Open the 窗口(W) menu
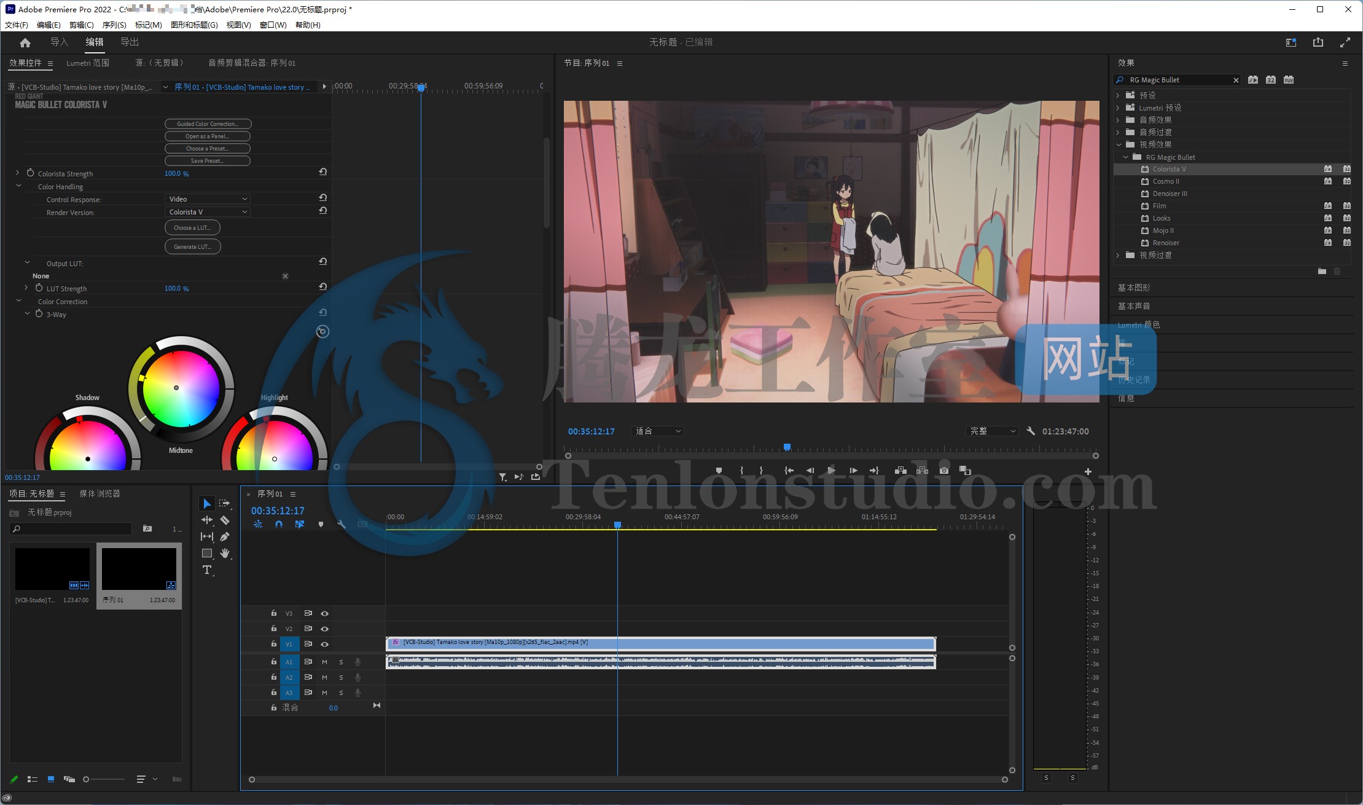The height and width of the screenshot is (805, 1363). tap(273, 25)
